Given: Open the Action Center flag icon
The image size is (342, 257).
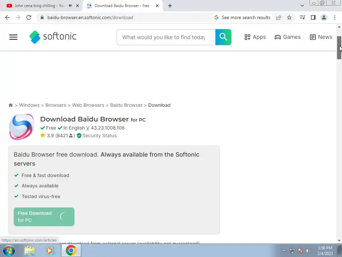Looking at the screenshot, I should click(300, 251).
